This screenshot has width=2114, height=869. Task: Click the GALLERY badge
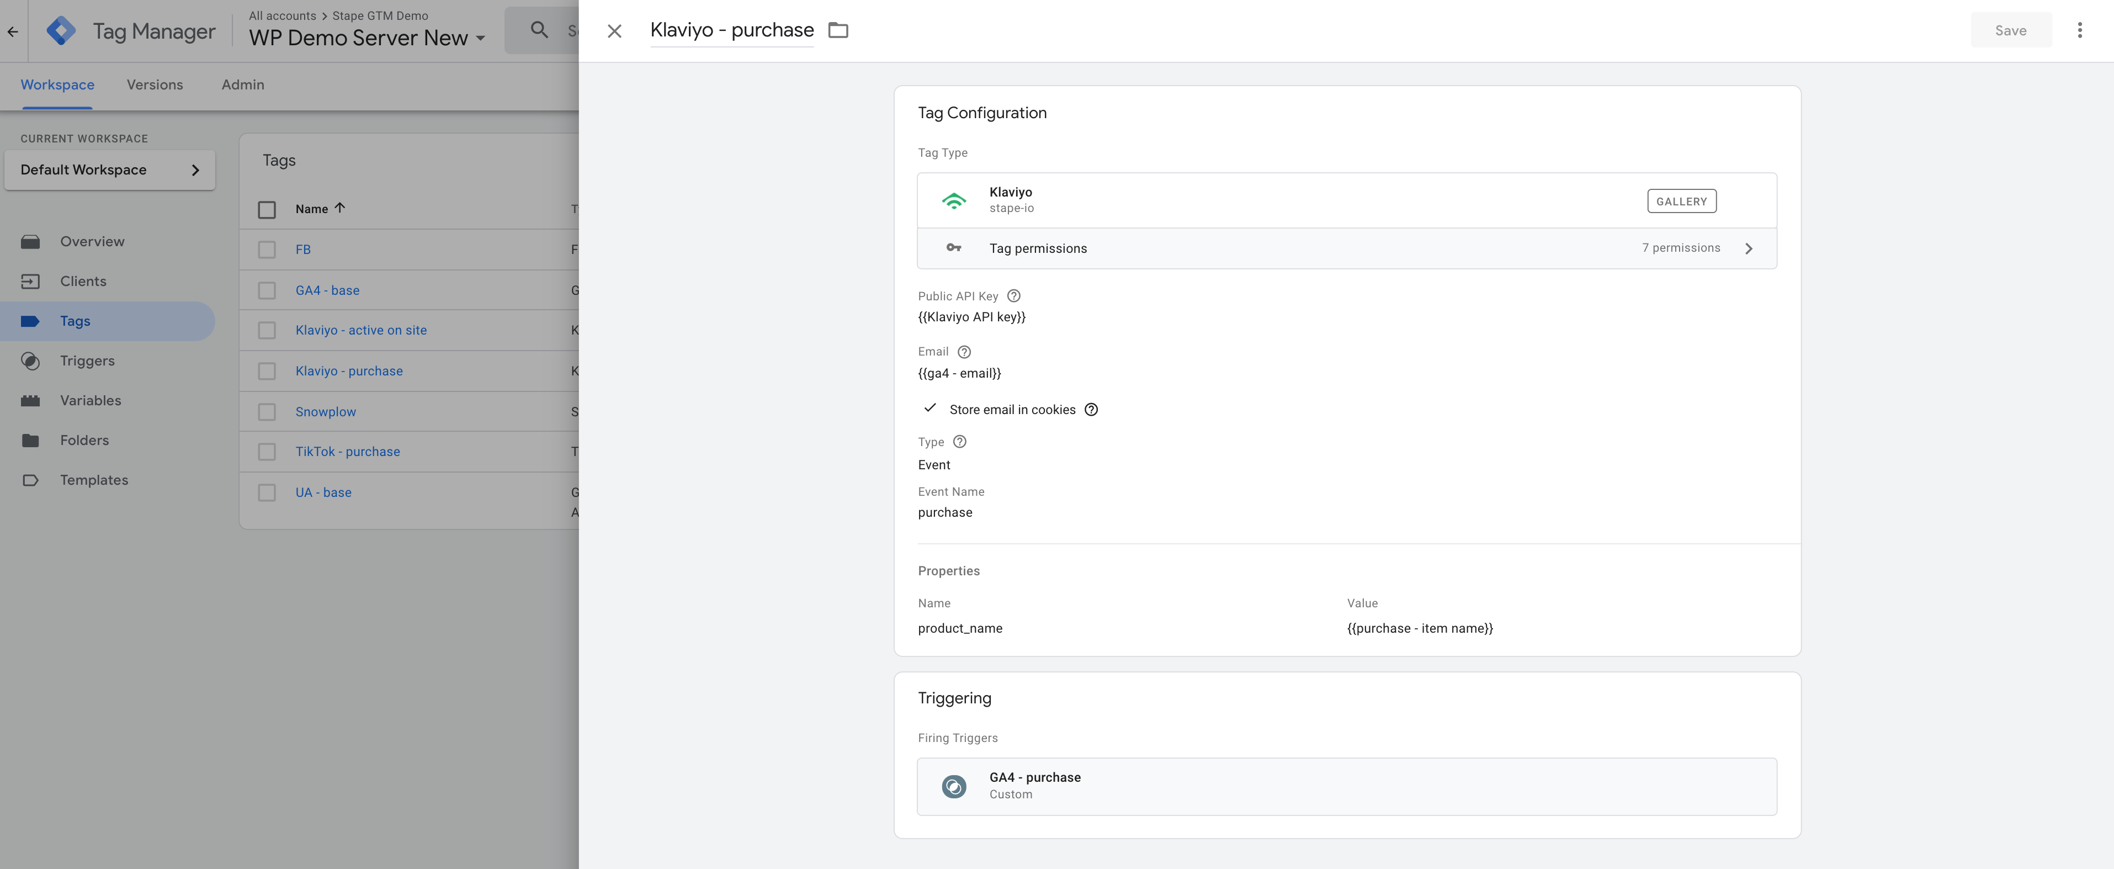point(1681,201)
